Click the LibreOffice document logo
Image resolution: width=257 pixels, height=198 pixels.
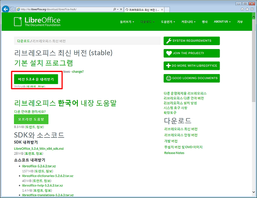click(x=18, y=21)
